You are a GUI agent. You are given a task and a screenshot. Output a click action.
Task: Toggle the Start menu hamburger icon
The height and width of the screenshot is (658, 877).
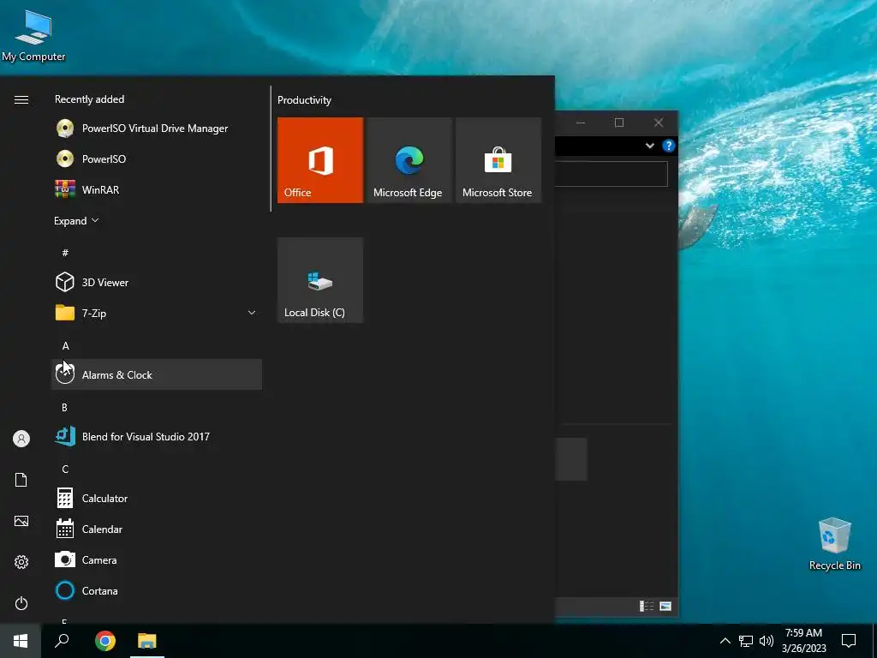[21, 99]
